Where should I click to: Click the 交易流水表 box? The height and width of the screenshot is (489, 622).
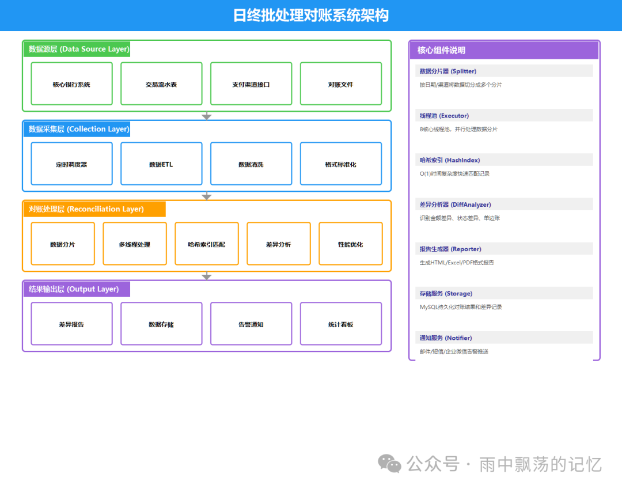161,84
